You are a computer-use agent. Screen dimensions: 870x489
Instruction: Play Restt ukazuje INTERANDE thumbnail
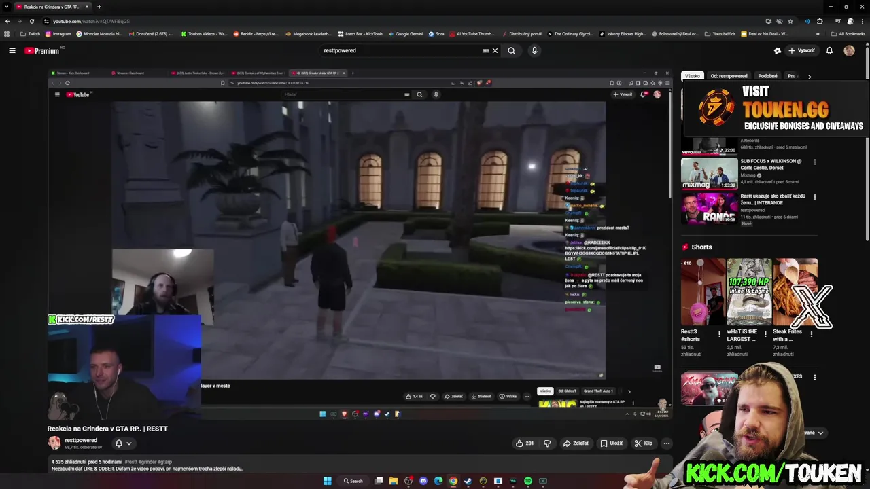point(709,209)
